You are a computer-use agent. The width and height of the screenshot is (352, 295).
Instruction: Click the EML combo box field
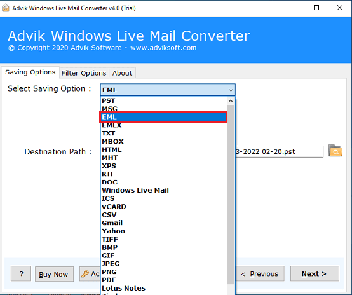coord(168,90)
